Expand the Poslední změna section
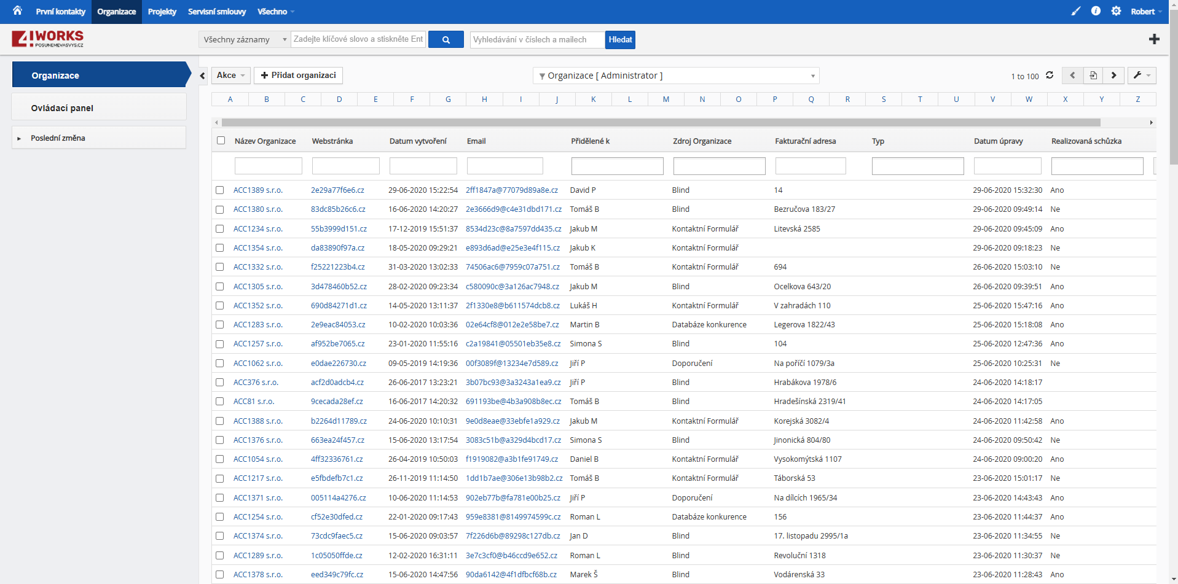Viewport: 1178px width, 584px height. (x=99, y=138)
